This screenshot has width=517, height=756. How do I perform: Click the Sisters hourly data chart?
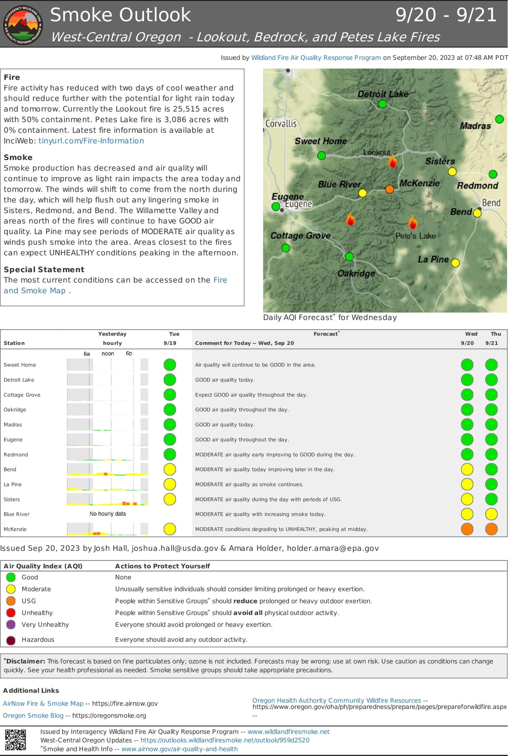(x=107, y=499)
